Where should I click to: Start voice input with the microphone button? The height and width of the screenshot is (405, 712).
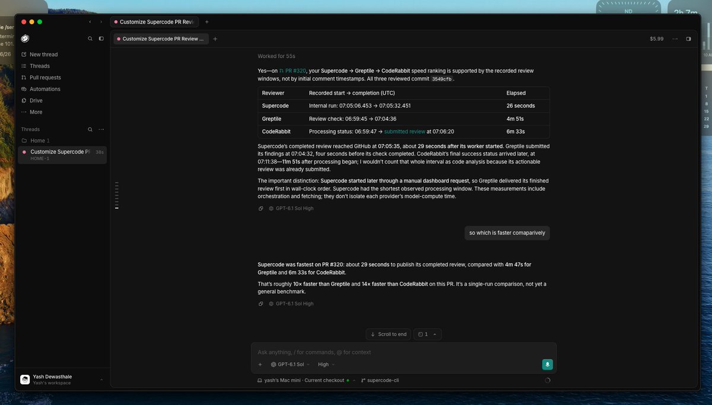click(x=547, y=365)
